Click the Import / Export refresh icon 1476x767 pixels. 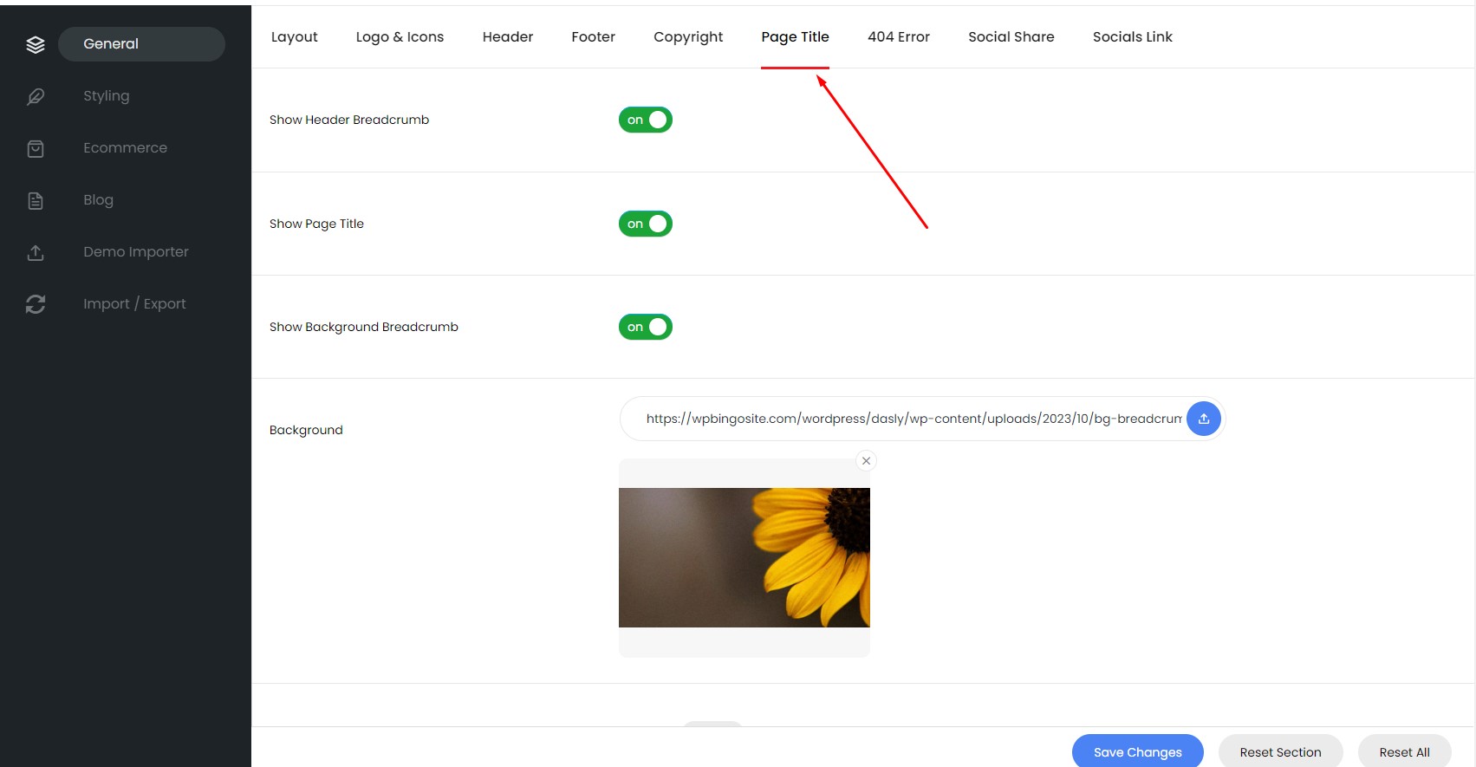(36, 304)
